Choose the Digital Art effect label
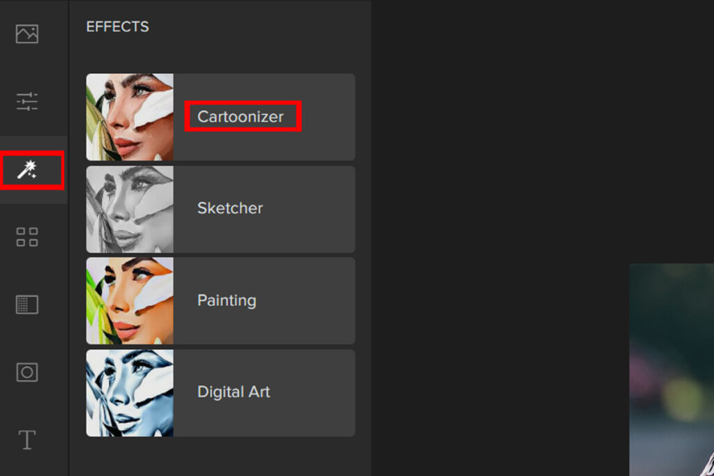714x476 pixels. coord(234,392)
